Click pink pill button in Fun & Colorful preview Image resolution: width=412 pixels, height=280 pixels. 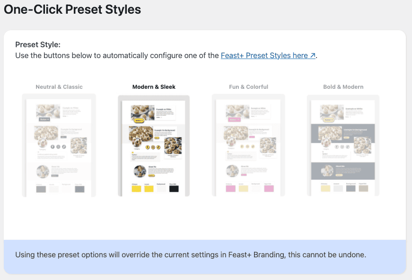(234, 120)
